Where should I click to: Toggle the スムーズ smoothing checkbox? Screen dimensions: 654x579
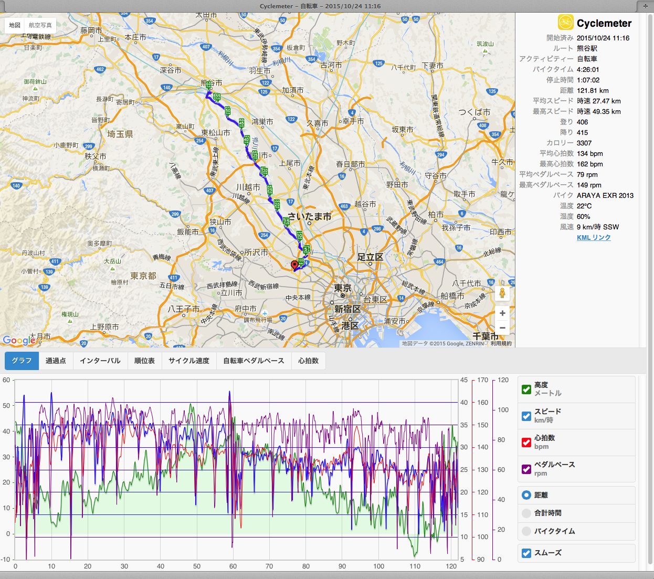[526, 553]
